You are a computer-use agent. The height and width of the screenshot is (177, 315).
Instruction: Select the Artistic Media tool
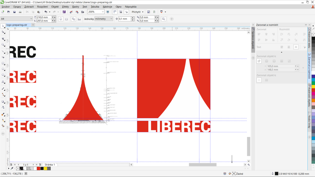[x=3, y=57]
